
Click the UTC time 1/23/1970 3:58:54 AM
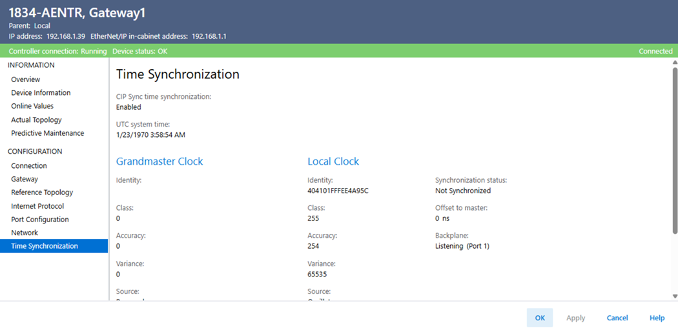[x=150, y=135]
